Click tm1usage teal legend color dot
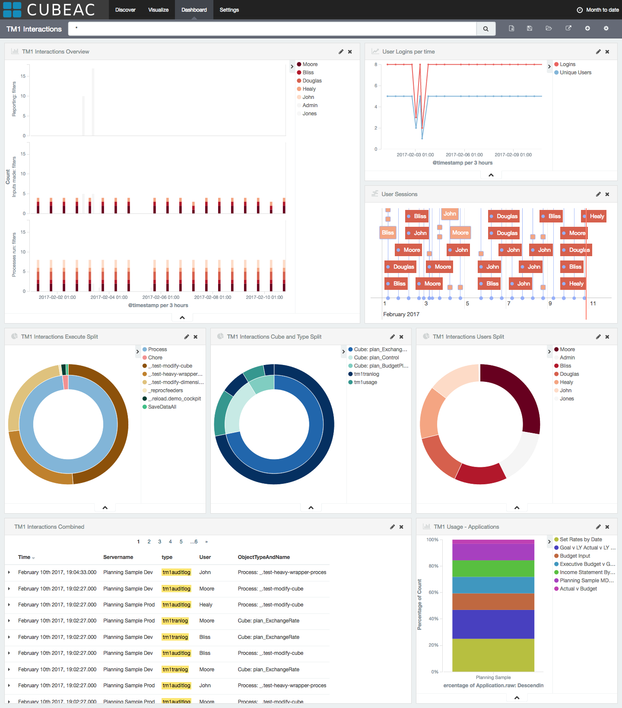Image resolution: width=622 pixels, height=708 pixels. pyautogui.click(x=350, y=382)
